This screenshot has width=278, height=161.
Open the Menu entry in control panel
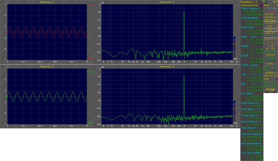266,5
